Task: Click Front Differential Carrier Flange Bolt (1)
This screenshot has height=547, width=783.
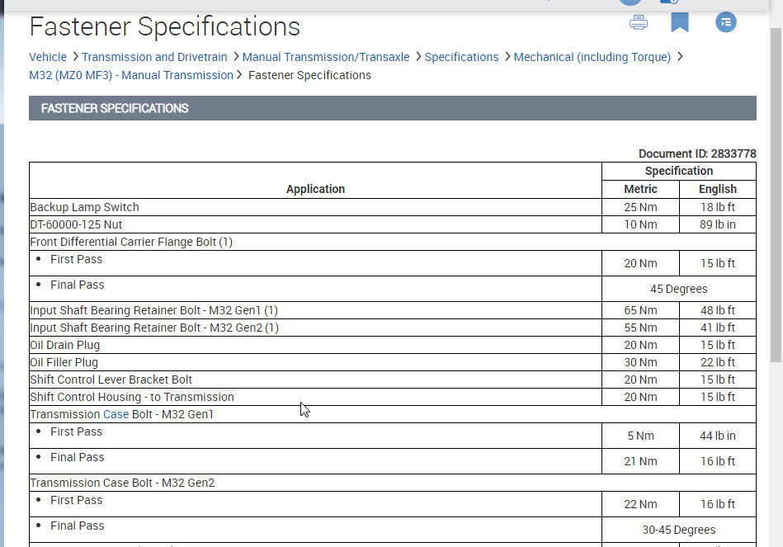Action: point(131,242)
